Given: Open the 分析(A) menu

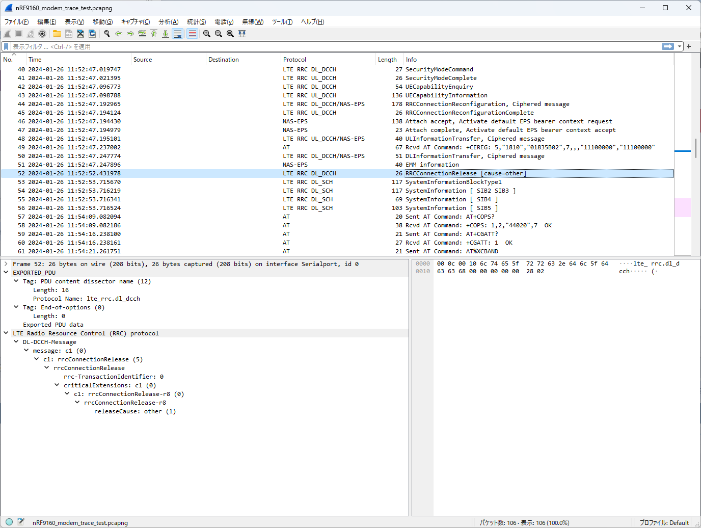Looking at the screenshot, I should (169, 22).
